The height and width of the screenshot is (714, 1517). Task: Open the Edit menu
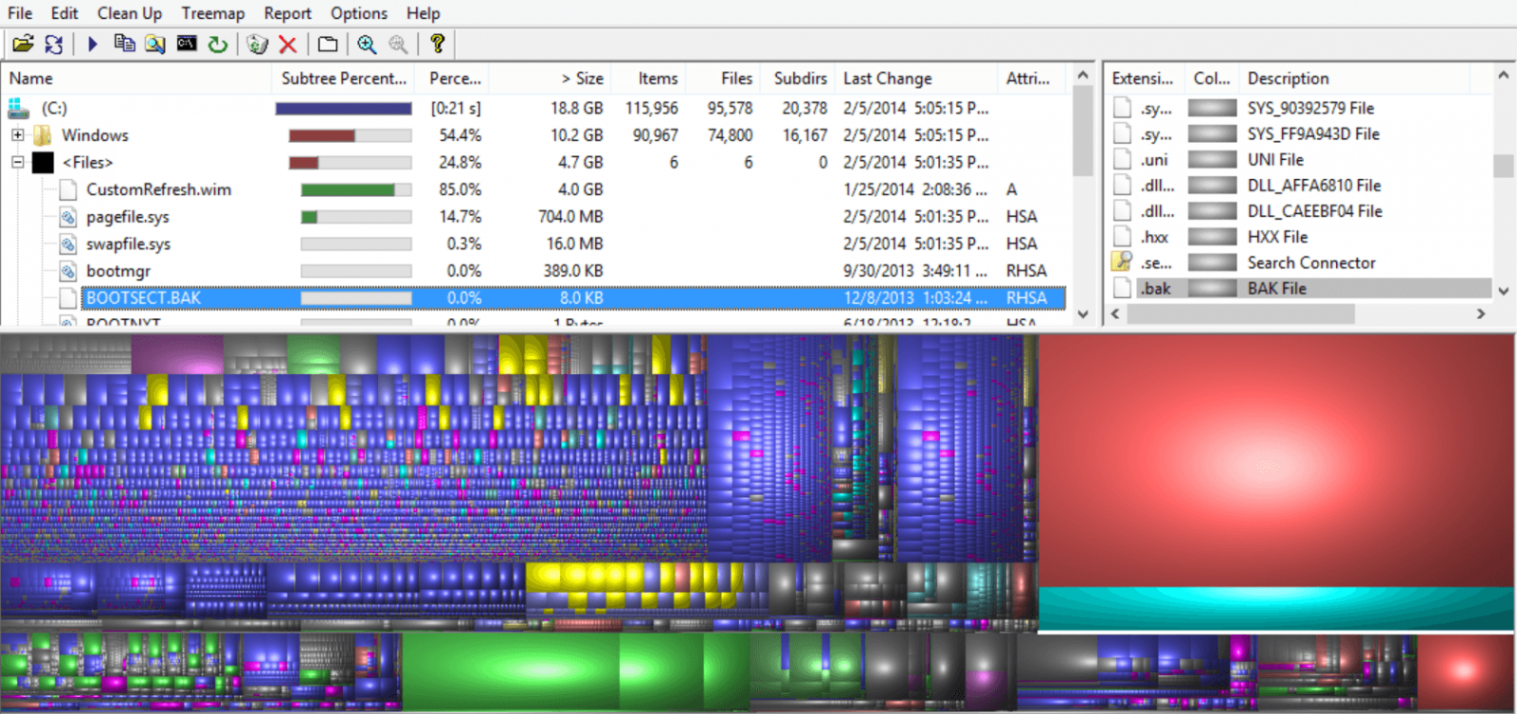65,13
